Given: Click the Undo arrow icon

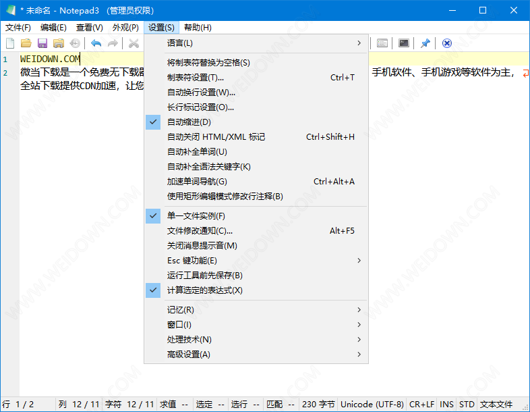Looking at the screenshot, I should click(96, 43).
